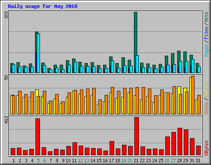
Task: Click the red KBytes bar for day 5
Action: tap(38, 137)
